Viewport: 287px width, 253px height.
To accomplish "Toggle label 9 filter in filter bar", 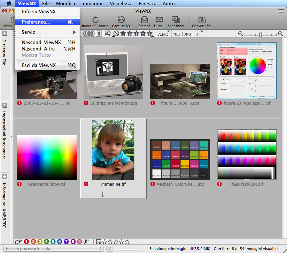I will tap(92, 34).
